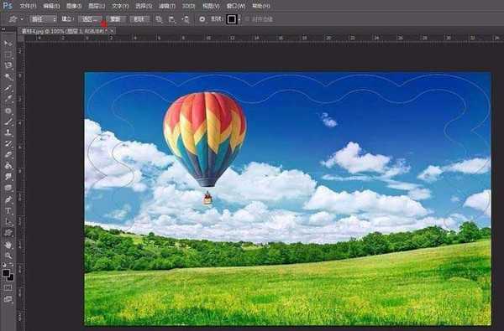Open the 窗口(W) menu
The width and height of the screenshot is (504, 331).
coord(235,6)
